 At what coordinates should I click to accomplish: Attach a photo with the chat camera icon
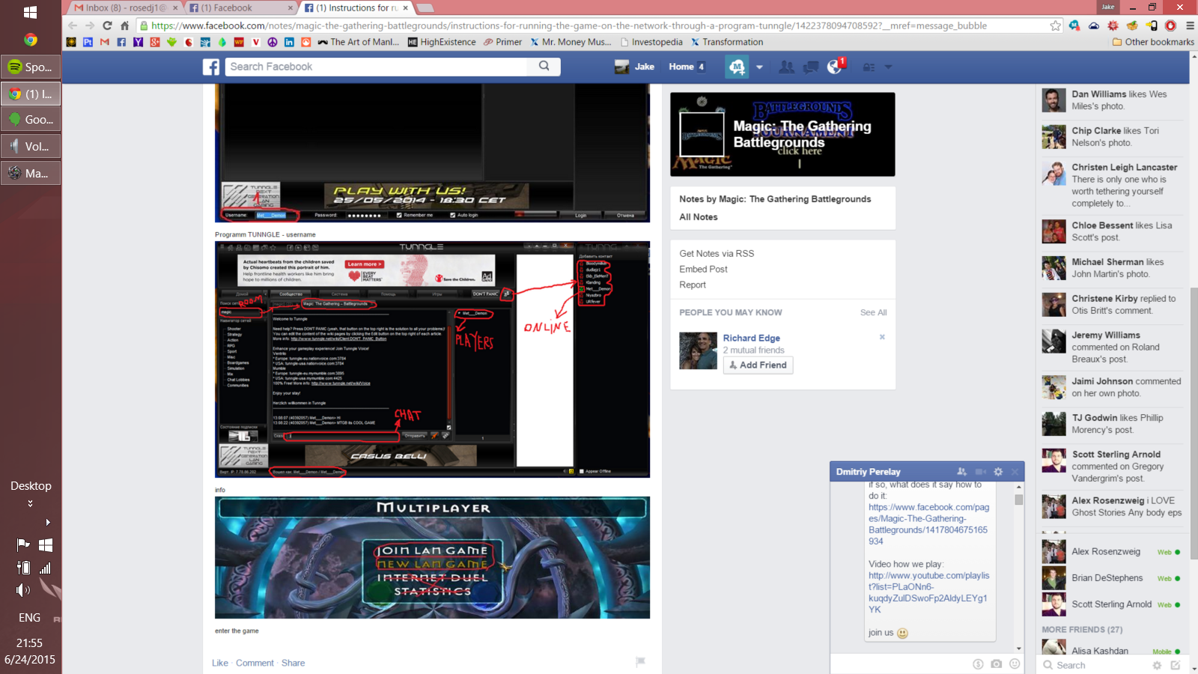tap(996, 664)
